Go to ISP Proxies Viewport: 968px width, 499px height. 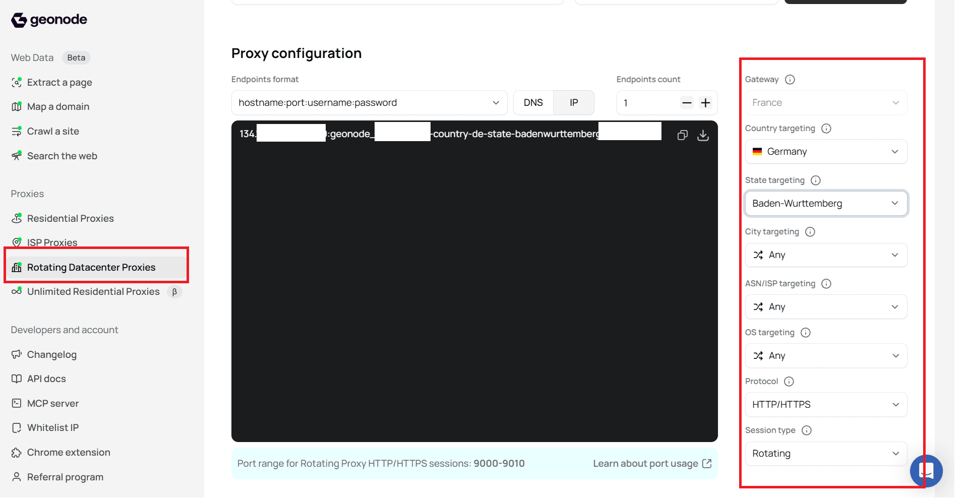click(52, 242)
